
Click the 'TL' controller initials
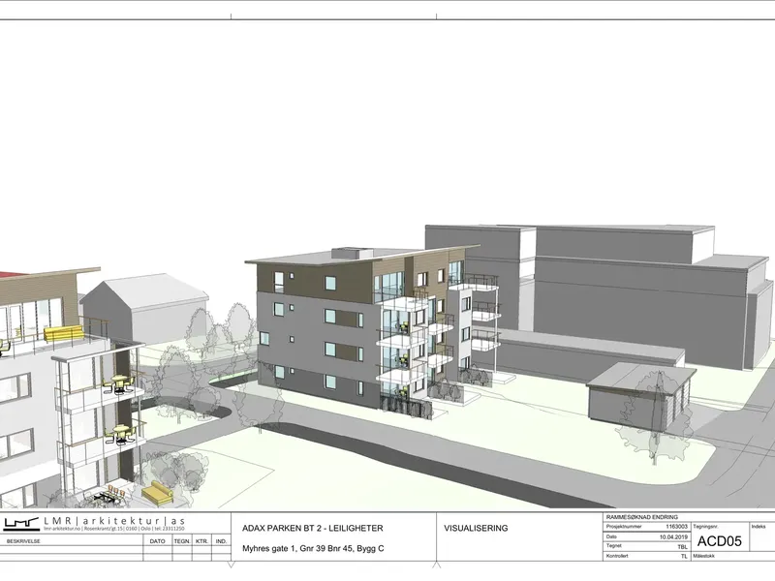point(684,556)
